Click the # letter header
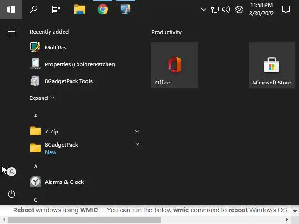Viewport: 299px width, 224px height. tap(36, 116)
